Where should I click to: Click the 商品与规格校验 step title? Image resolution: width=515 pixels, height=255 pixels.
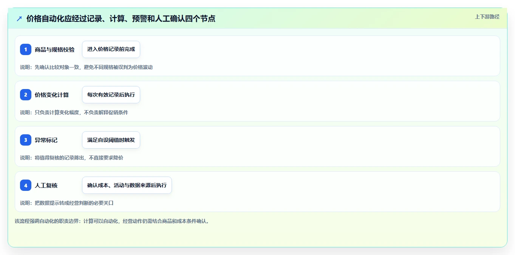click(x=54, y=49)
